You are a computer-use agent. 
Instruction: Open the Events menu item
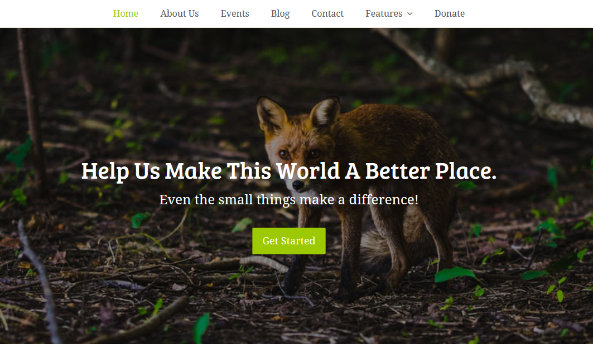click(235, 13)
